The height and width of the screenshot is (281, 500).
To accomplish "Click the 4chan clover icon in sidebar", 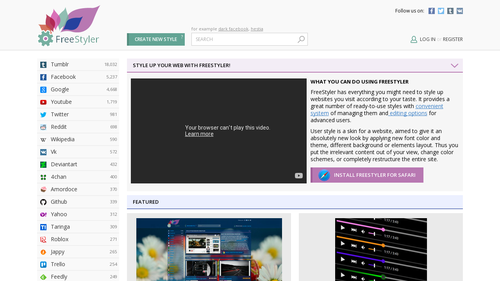I will coord(43,177).
